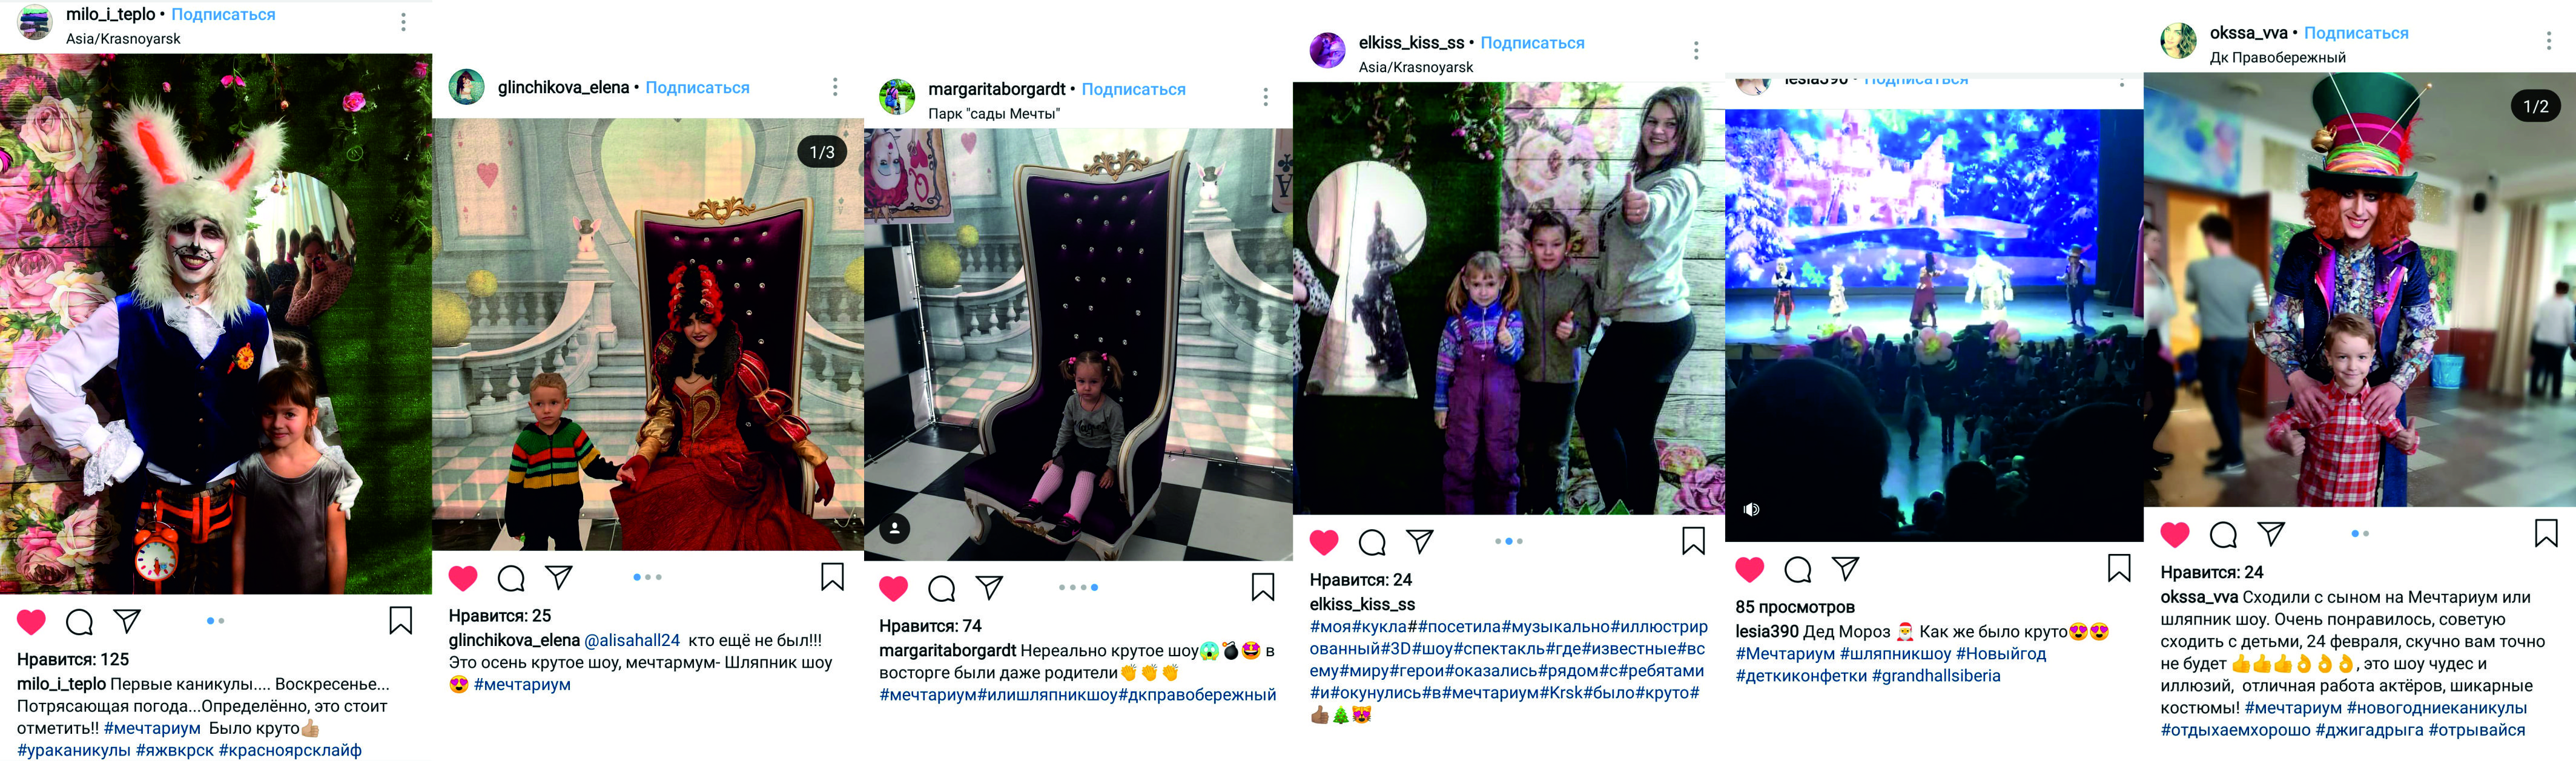Open the #мечтариум hashtag in glinchikova_elena caption
This screenshot has height=761, width=2576.
tap(522, 684)
